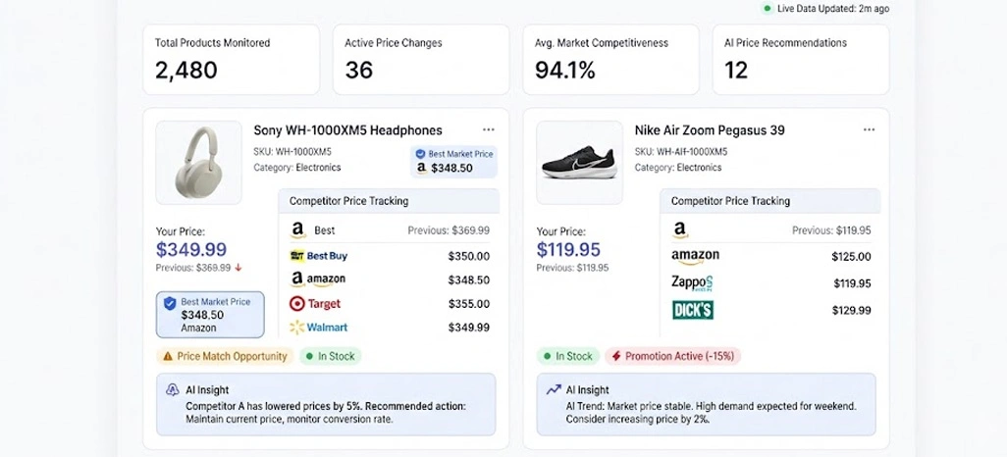Select the Nike shoe product thumbnail
Screen dimensions: 1007x457
click(x=579, y=163)
